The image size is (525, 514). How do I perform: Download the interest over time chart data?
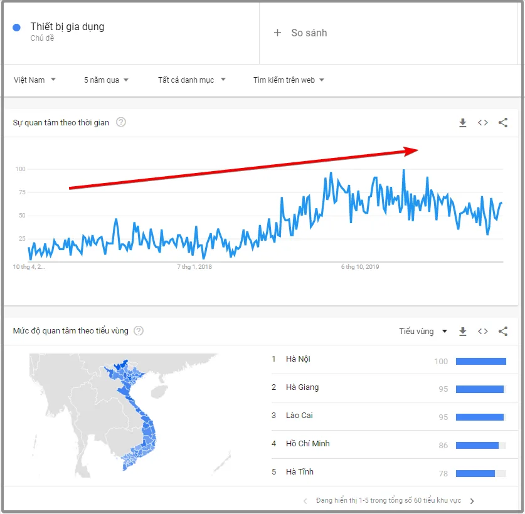463,123
